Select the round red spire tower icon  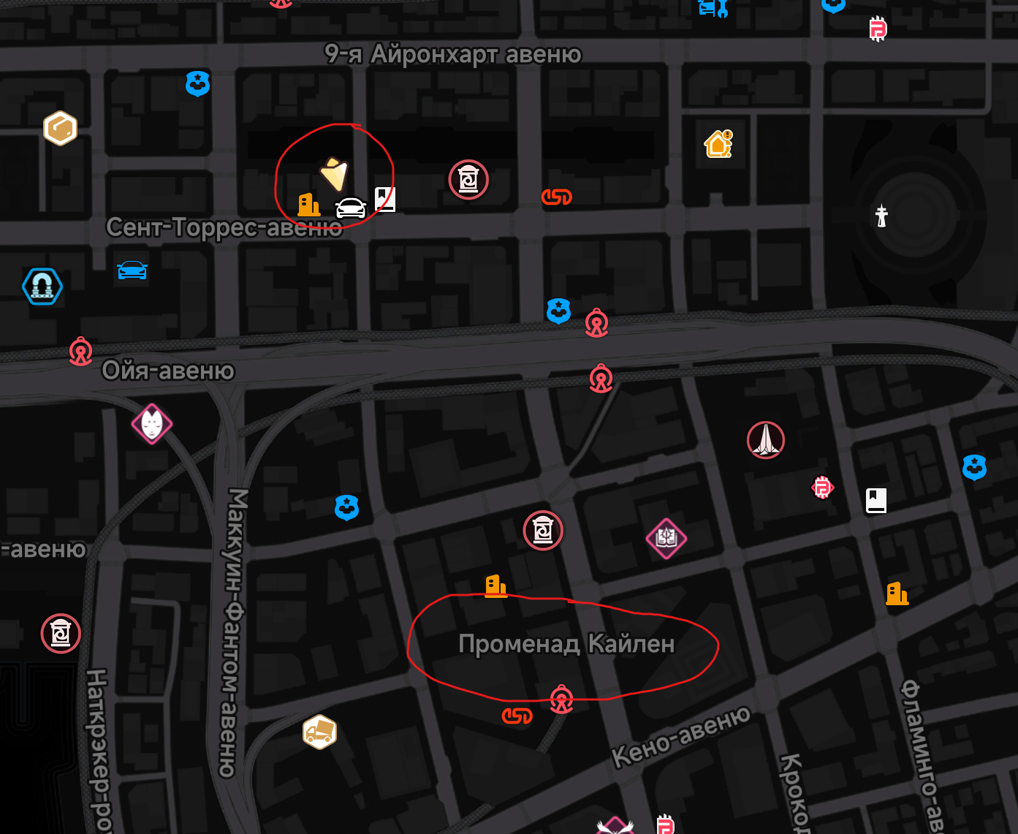tap(766, 440)
